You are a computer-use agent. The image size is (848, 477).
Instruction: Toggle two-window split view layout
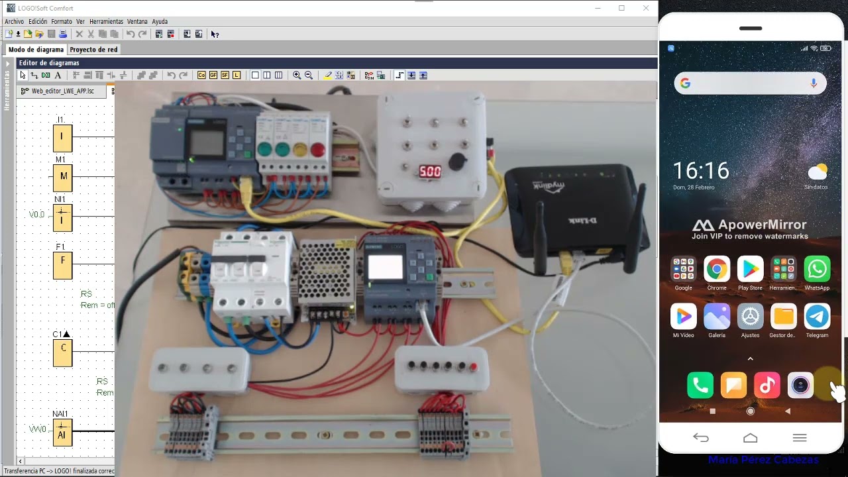tap(267, 76)
